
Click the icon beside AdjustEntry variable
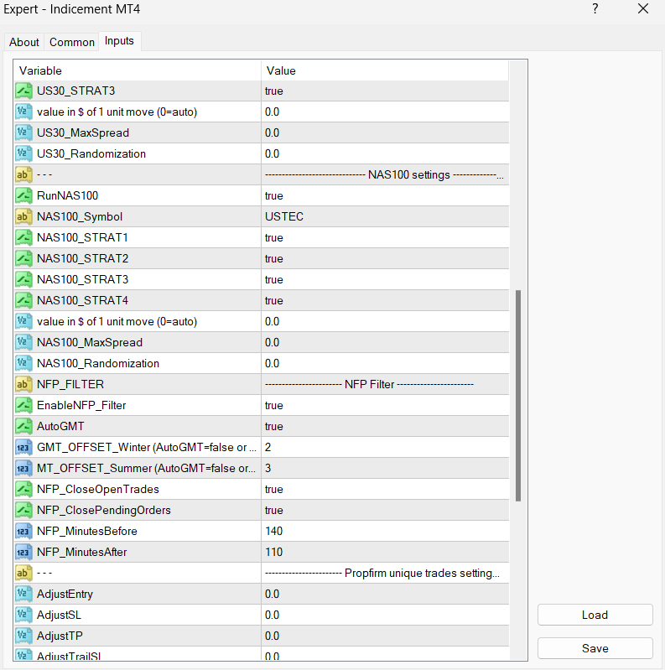coord(24,594)
